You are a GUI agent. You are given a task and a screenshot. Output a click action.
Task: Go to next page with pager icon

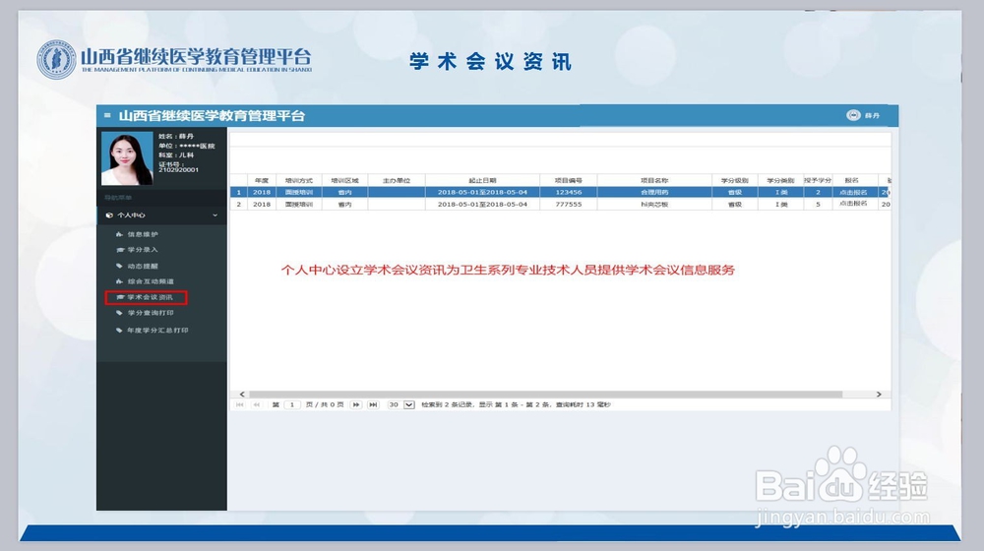pos(356,404)
